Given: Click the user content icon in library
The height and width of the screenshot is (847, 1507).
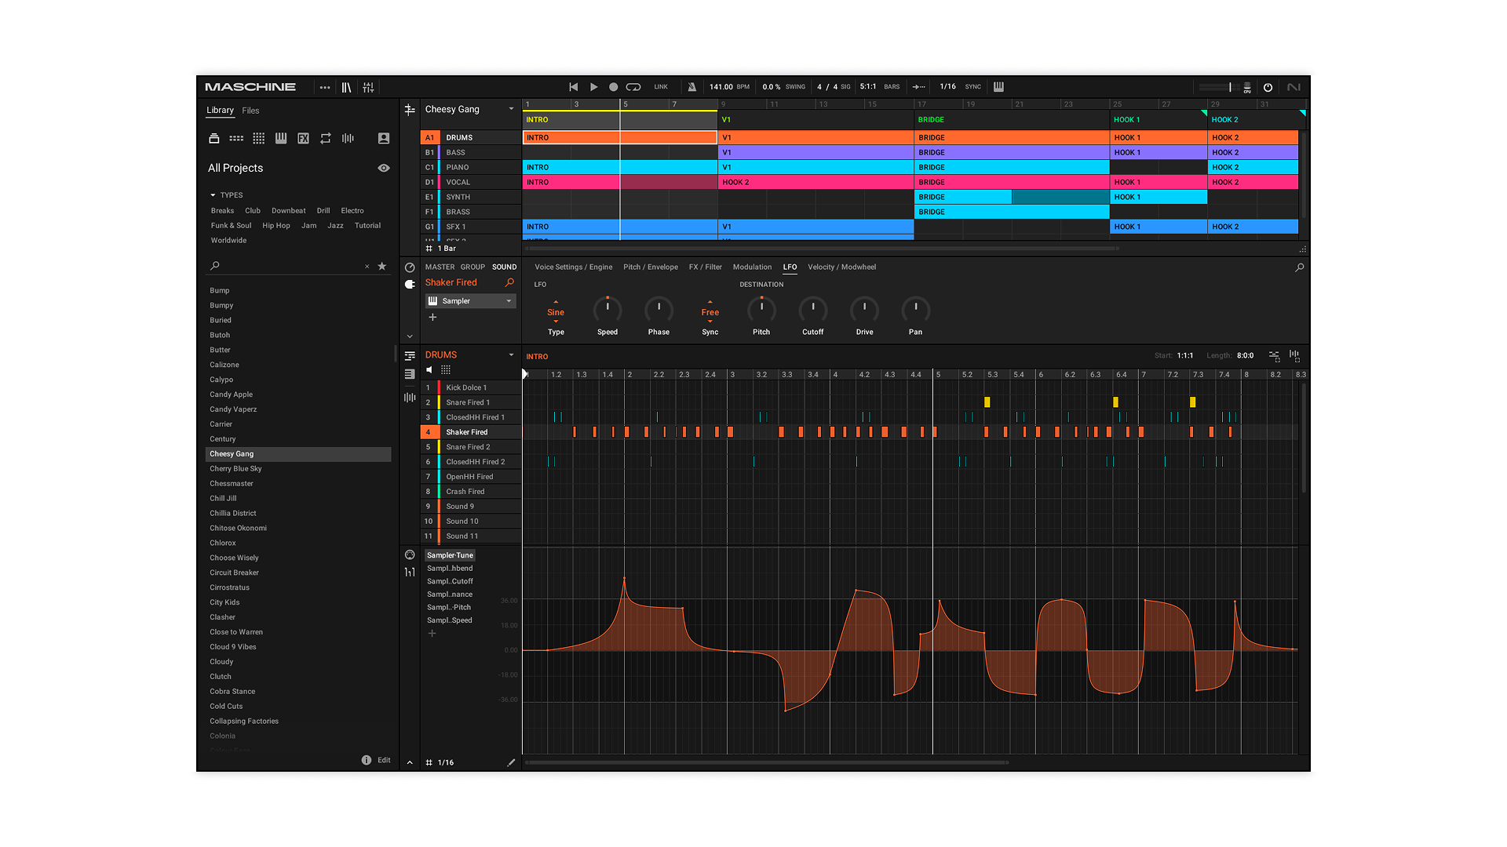Looking at the screenshot, I should pos(384,138).
